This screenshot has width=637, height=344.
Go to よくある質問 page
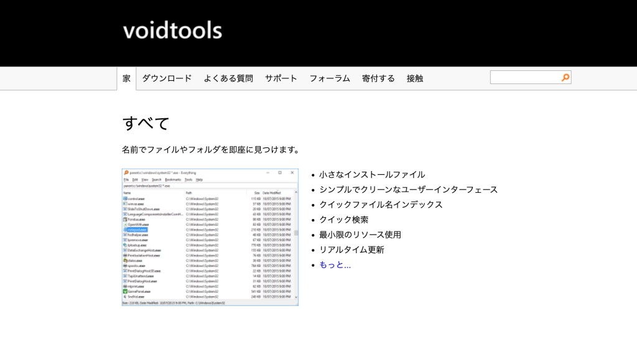pos(228,78)
